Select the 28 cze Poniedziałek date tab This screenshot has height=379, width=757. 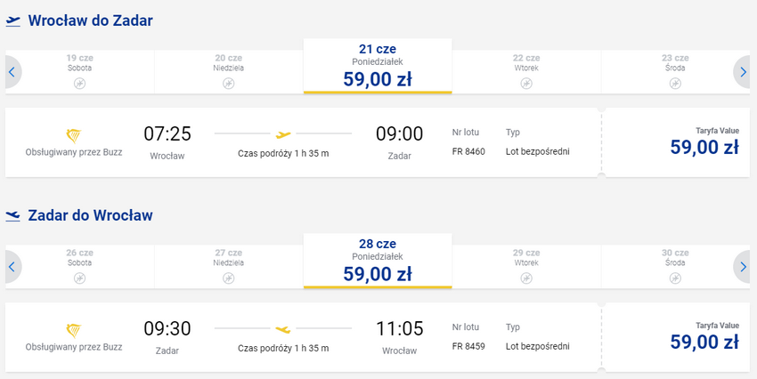378,261
